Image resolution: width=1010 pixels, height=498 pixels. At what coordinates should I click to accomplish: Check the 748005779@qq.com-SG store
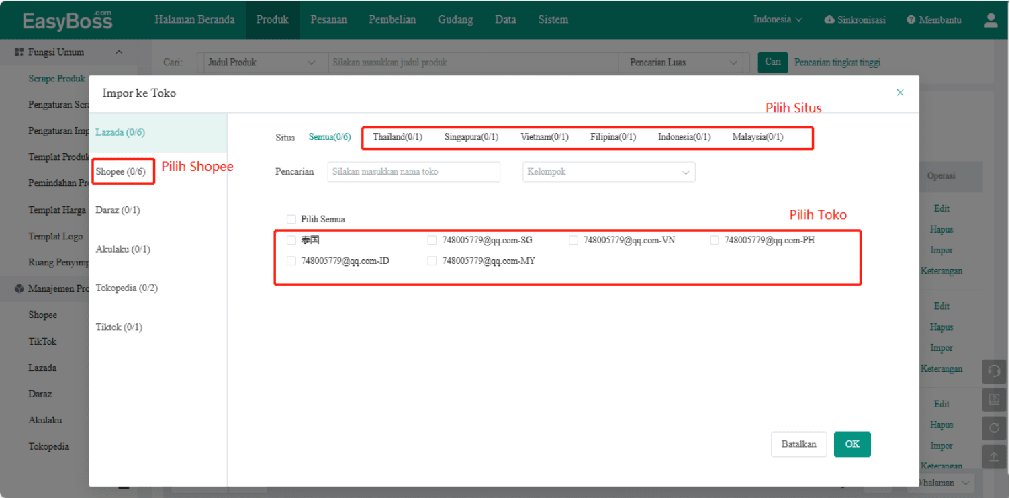(432, 240)
